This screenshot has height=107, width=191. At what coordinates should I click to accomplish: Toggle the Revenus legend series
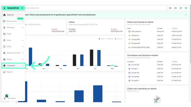tap(102, 39)
